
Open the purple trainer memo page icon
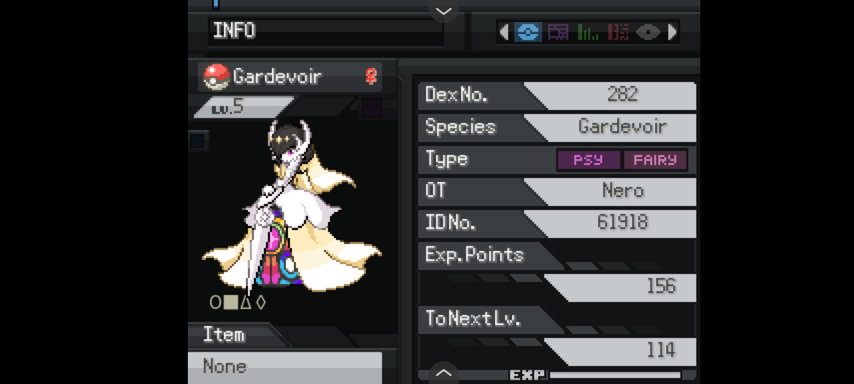tap(558, 33)
